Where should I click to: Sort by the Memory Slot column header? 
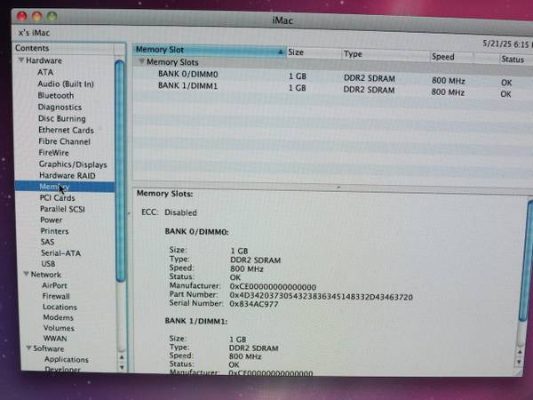click(x=204, y=51)
